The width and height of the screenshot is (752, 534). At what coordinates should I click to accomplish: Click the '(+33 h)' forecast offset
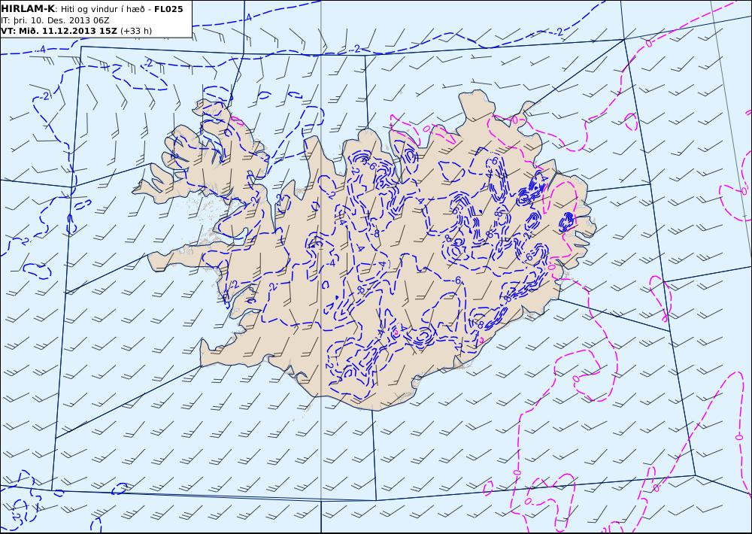point(135,31)
